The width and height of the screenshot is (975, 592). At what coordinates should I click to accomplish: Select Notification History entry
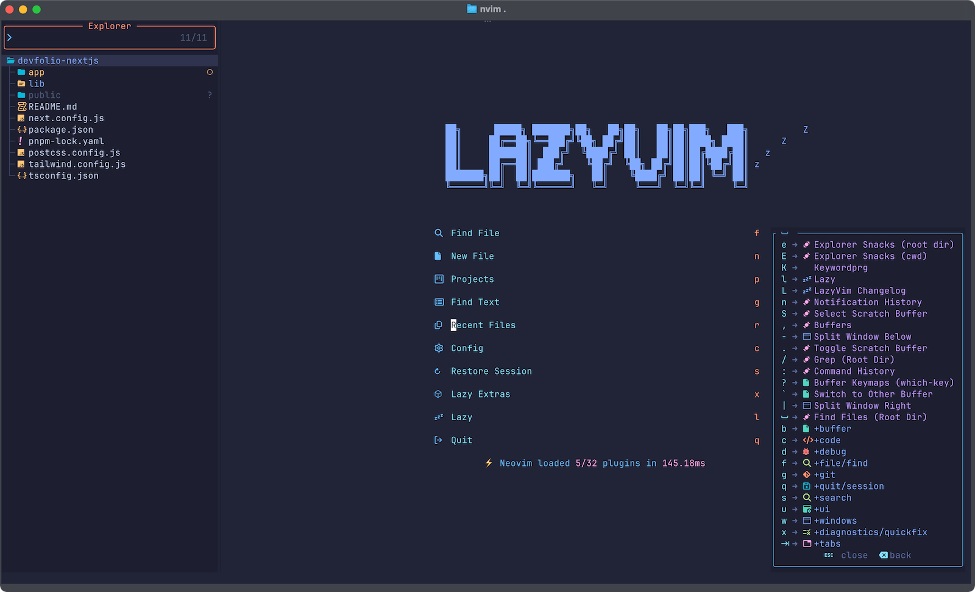868,303
